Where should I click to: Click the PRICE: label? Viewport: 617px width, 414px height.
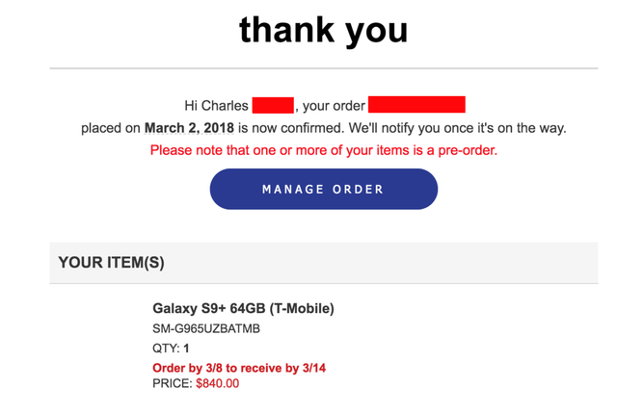pos(173,383)
